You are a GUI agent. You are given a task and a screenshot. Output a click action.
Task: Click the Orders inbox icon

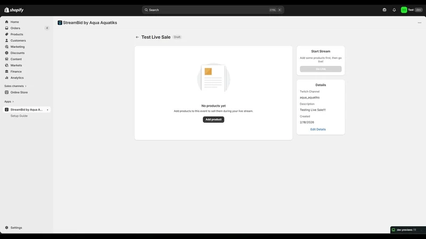click(x=6, y=28)
